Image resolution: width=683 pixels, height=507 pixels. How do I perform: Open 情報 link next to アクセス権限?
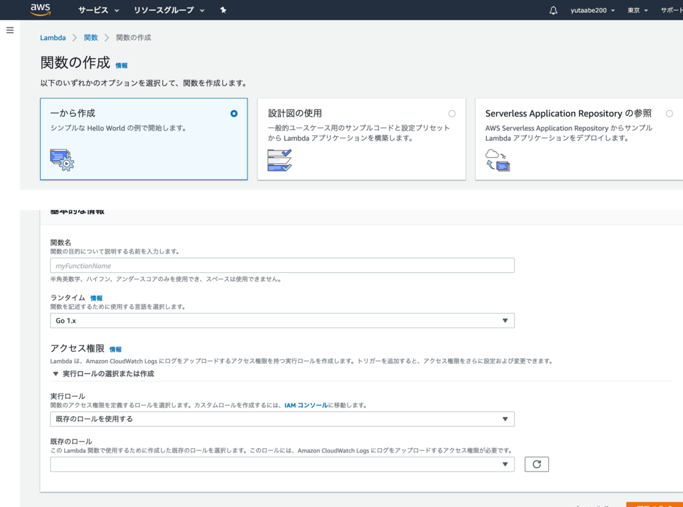115,350
